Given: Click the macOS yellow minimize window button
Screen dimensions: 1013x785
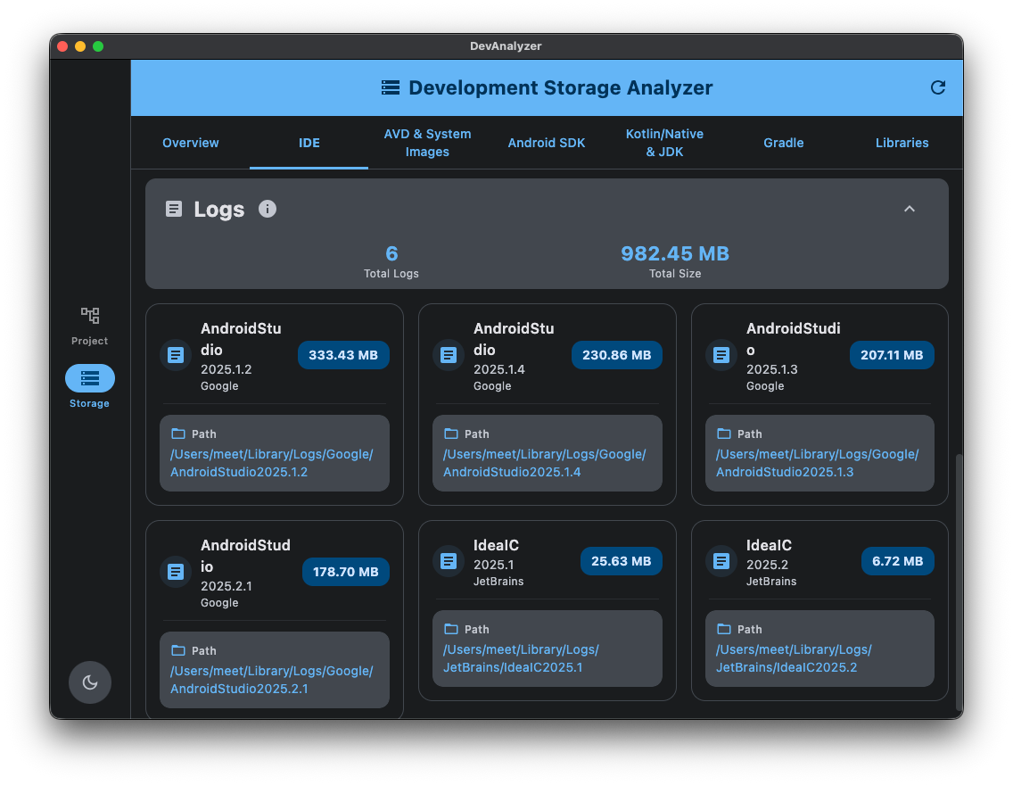Looking at the screenshot, I should pos(80,46).
